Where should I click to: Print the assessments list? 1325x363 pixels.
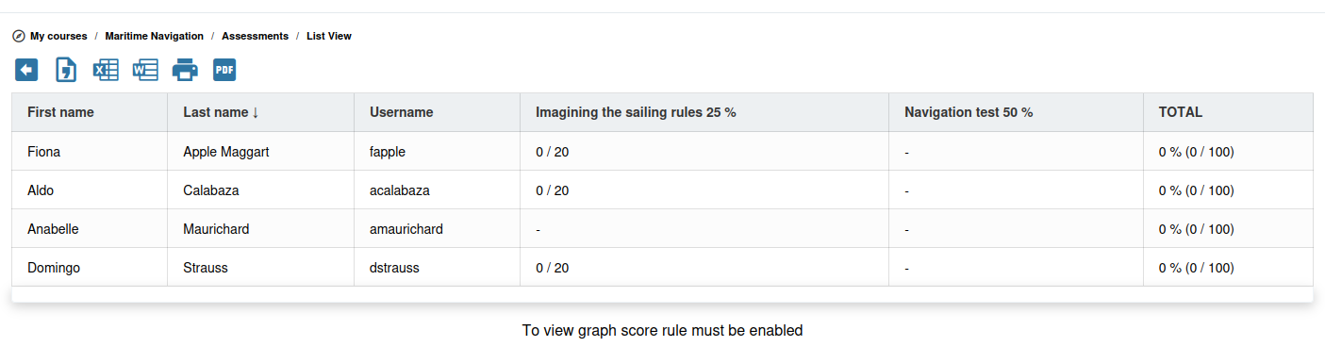coord(185,70)
